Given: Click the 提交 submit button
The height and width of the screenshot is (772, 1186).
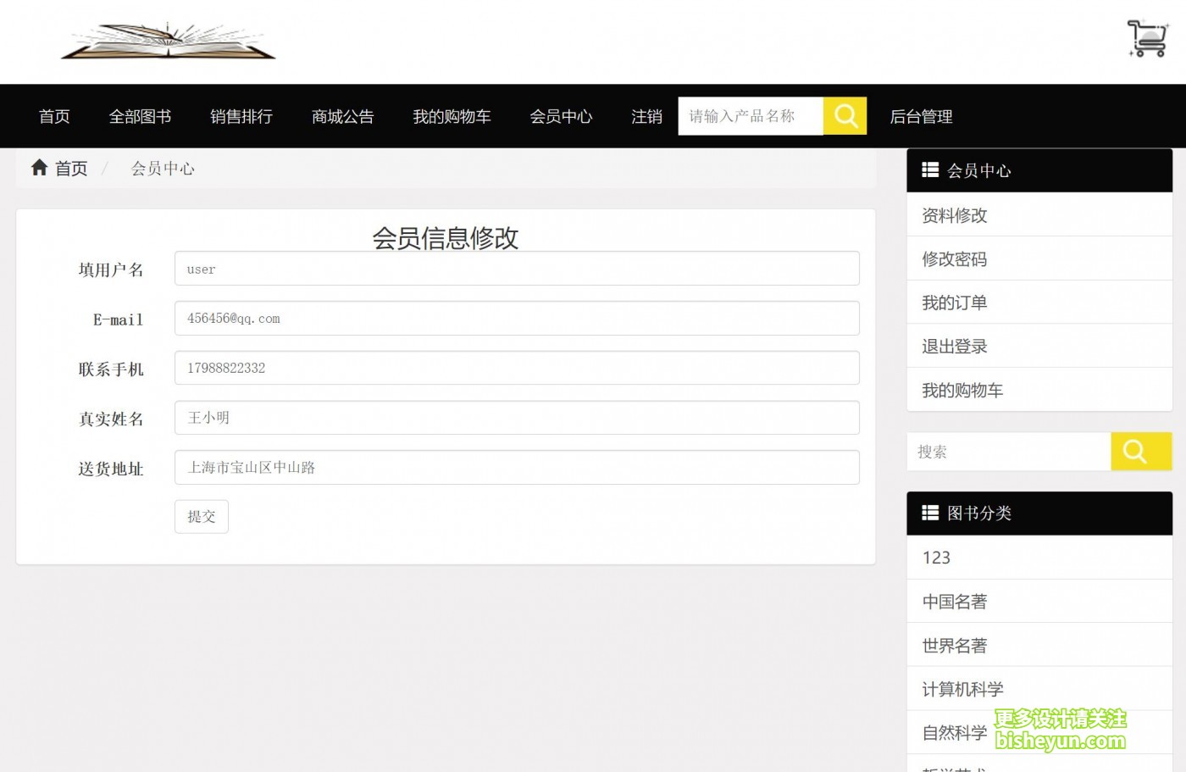Looking at the screenshot, I should 201,516.
